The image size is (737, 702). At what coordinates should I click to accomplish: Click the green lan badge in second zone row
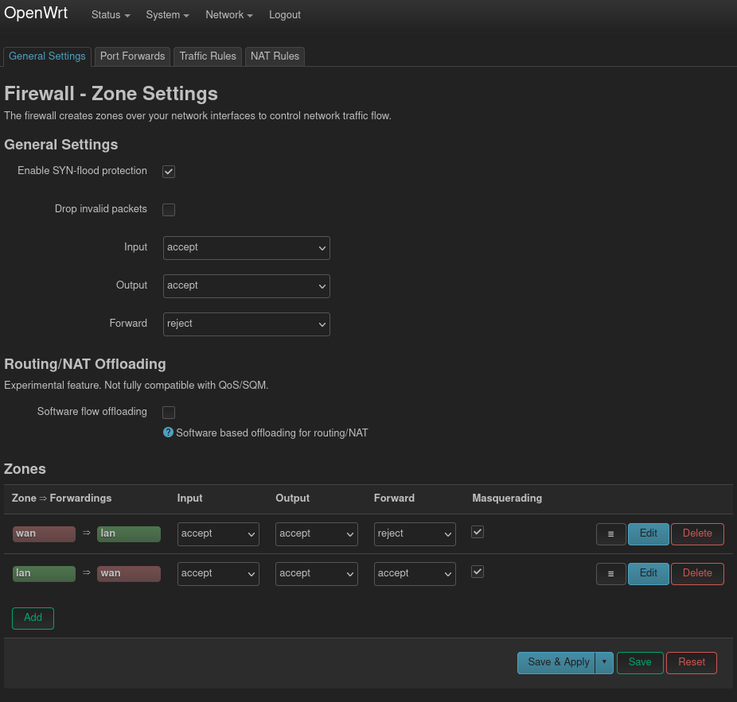tap(45, 574)
